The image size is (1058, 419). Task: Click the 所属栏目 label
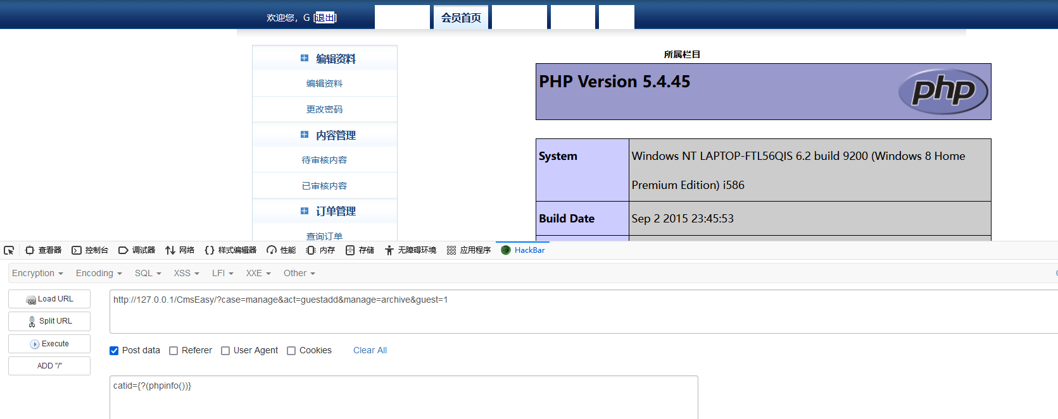click(682, 54)
